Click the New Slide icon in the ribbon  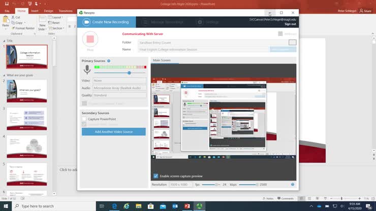tap(42, 19)
